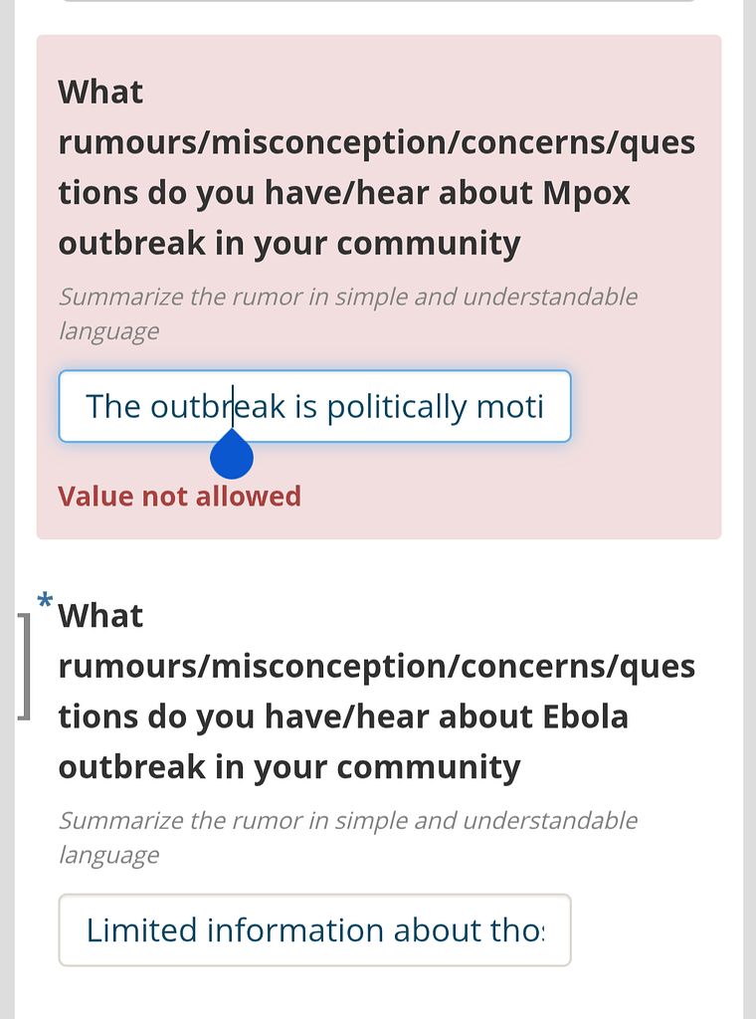Click the word "Limited" in the Ebola answer
Viewport: 756px width, 1019px height.
[x=141, y=930]
